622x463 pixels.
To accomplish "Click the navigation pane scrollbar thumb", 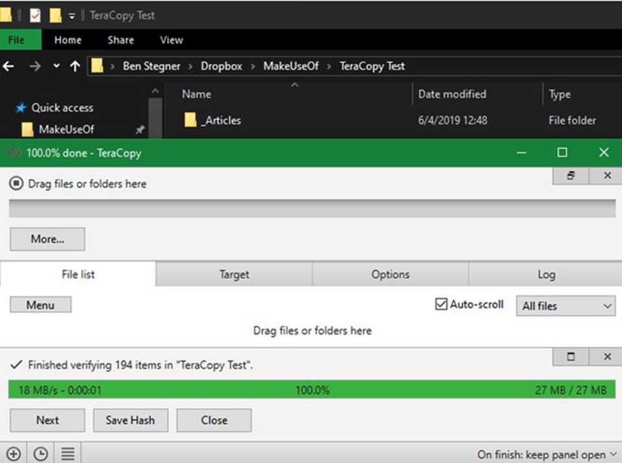I will tap(155, 118).
